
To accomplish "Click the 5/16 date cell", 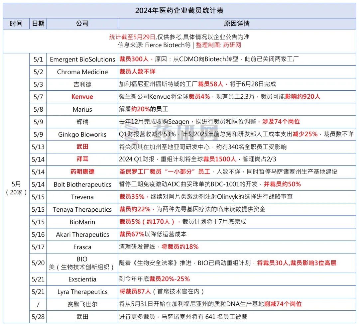I will (38, 234).
